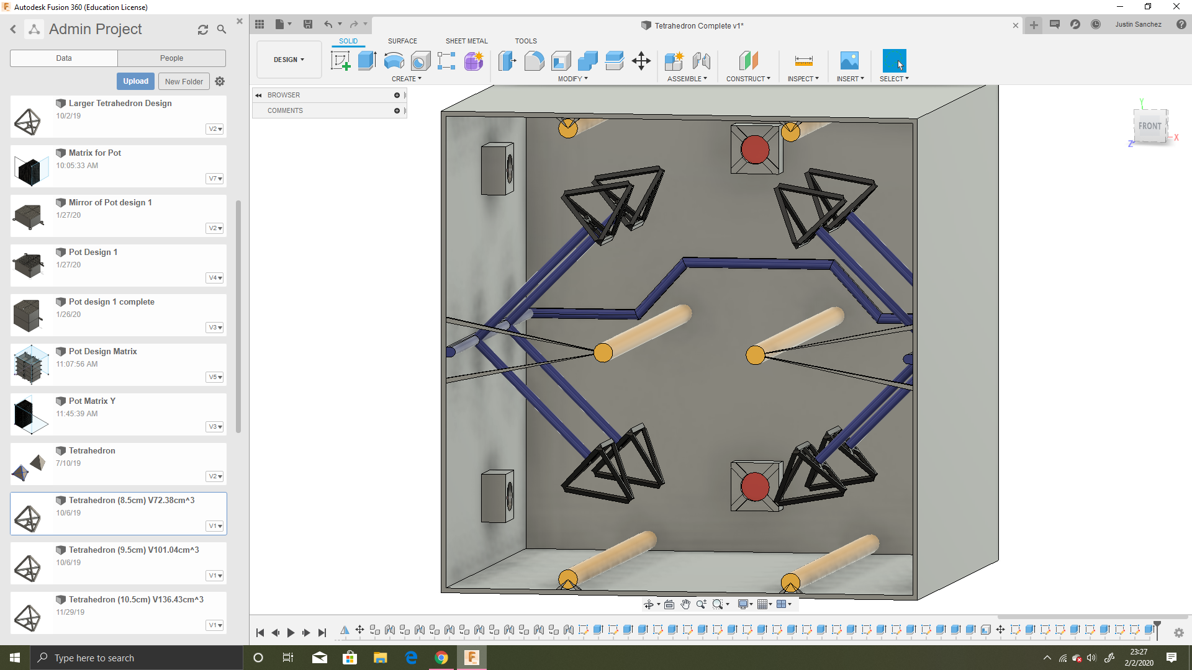Select the Shell tool
Image resolution: width=1192 pixels, height=670 pixels.
tap(561, 61)
